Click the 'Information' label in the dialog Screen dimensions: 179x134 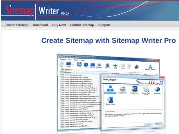[x=111, y=112]
